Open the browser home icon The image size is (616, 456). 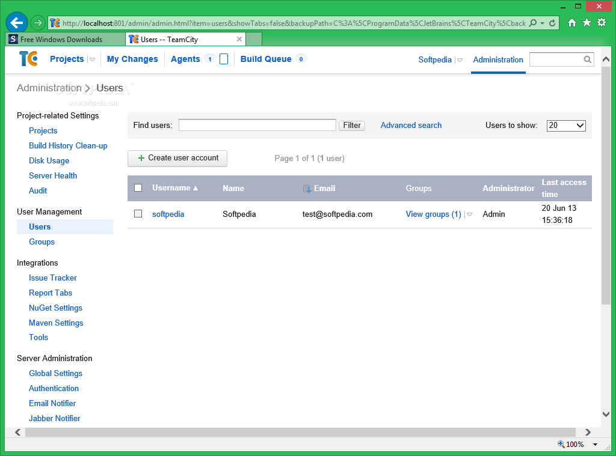tap(572, 23)
